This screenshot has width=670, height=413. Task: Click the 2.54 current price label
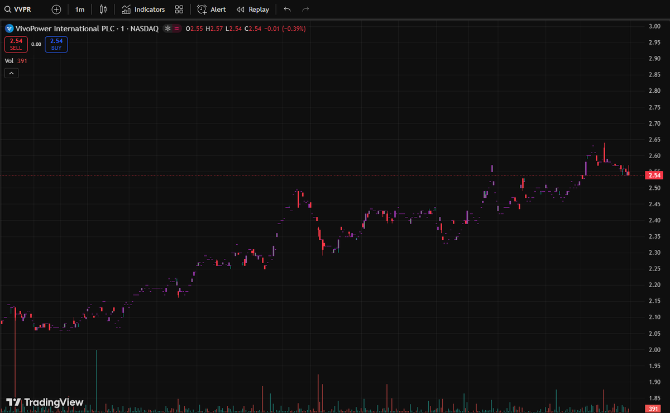click(655, 175)
